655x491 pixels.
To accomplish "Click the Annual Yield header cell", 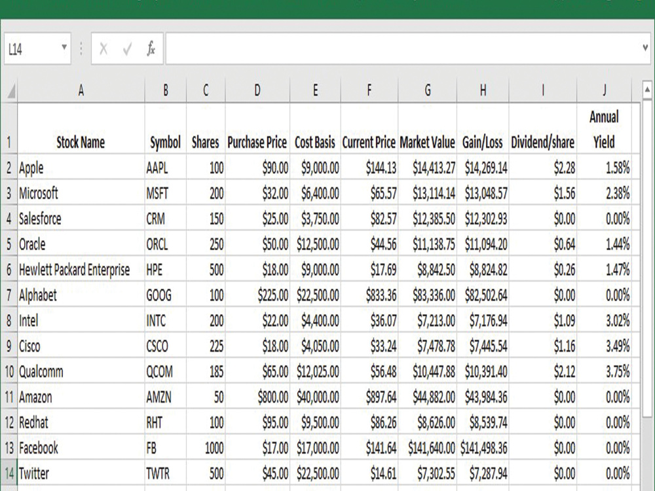I will [x=604, y=128].
